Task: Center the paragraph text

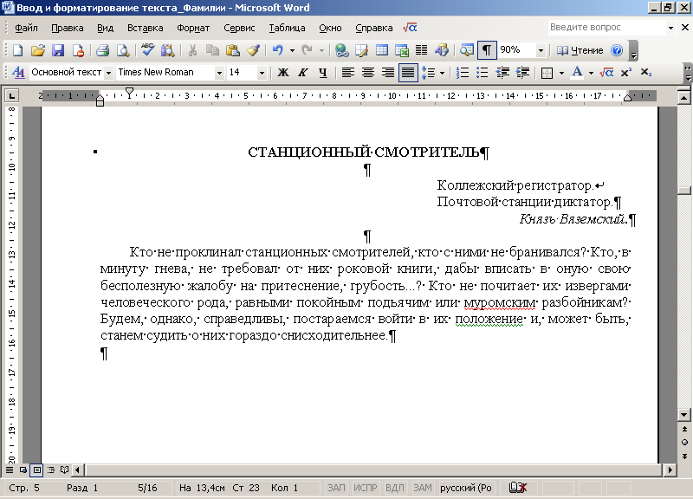Action: click(x=367, y=73)
